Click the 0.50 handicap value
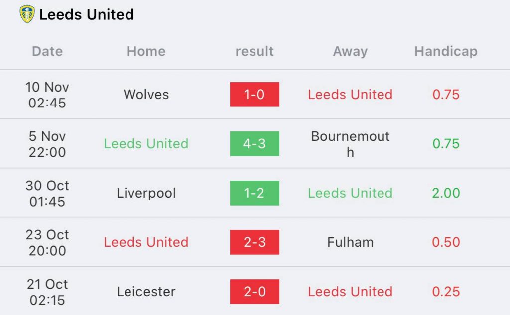510x315 pixels. coord(446,242)
